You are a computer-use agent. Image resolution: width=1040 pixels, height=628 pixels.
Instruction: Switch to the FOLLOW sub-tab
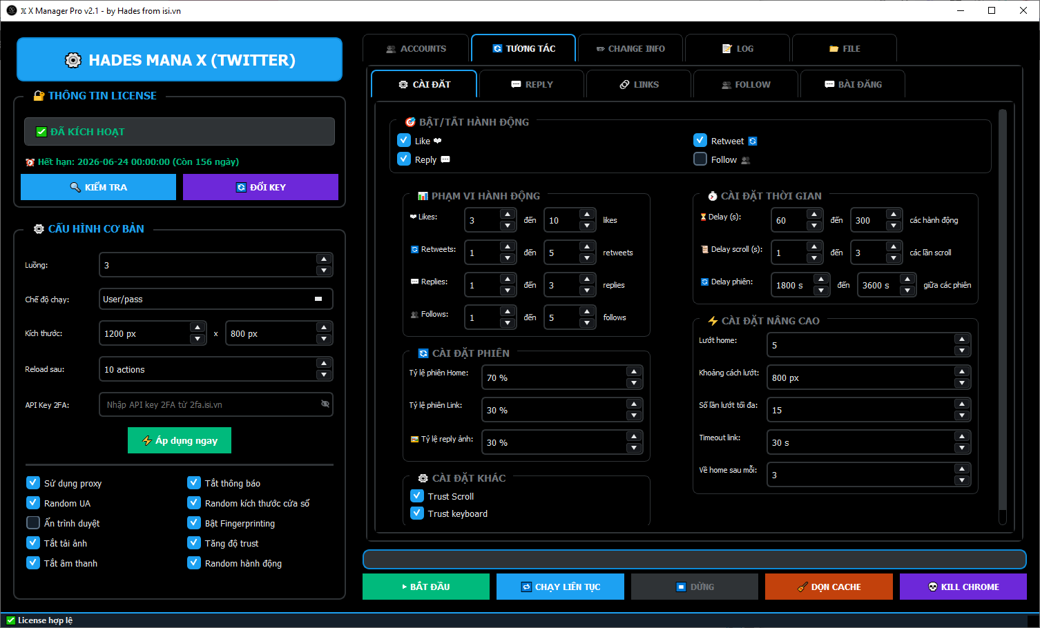coord(746,84)
